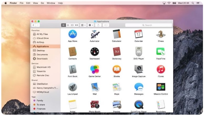Open the Finder menu
The width and height of the screenshot is (204, 116).
tap(13, 3)
